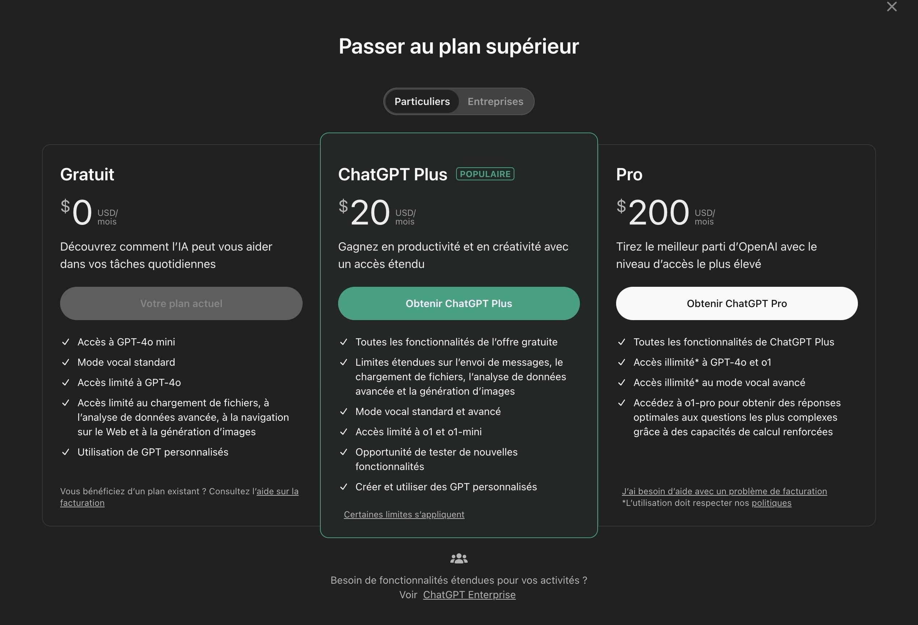
Task: Click the close X in the top corner
Action: click(x=892, y=7)
